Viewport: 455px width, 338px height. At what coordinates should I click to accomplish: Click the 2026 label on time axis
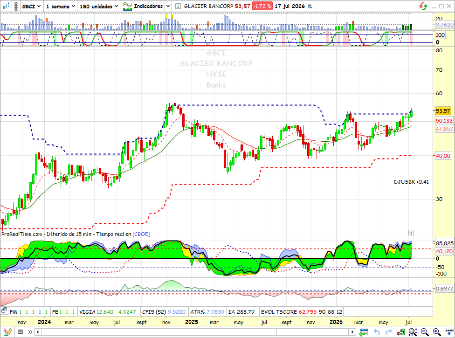[x=336, y=322]
